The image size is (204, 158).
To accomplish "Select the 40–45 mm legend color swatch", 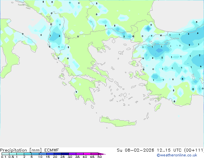I will [87, 154].
